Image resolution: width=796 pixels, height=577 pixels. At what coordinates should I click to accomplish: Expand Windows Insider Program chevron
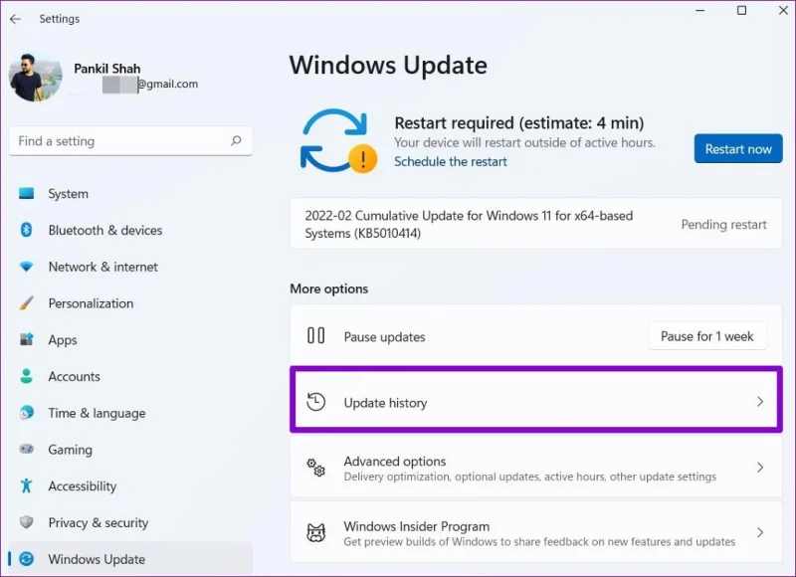(760, 532)
